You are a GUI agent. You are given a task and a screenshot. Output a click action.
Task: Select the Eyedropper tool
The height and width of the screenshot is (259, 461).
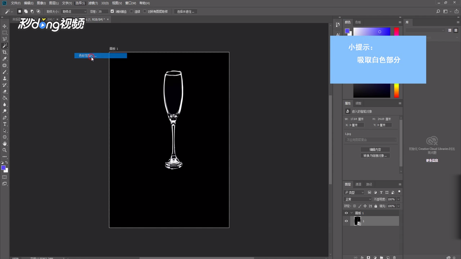(x=5, y=59)
